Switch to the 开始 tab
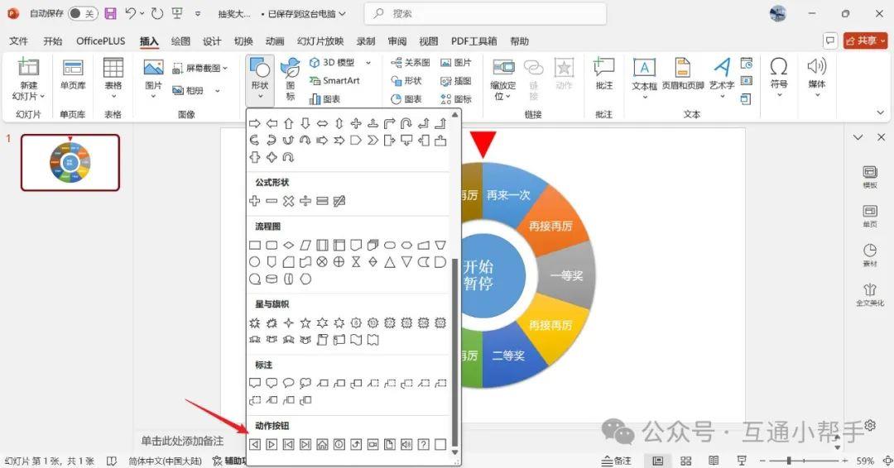The image size is (894, 468). tap(52, 41)
